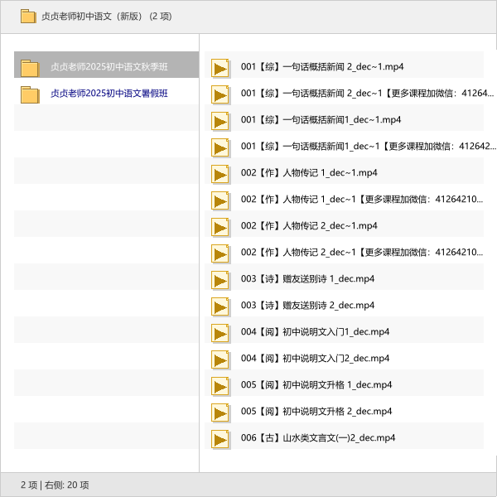The height and width of the screenshot is (497, 497).
Task: Click video icon for 004 初中说明文入门2_dec.mp4
Action: point(220,359)
